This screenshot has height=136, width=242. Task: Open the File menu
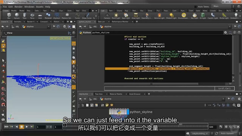[5, 7]
